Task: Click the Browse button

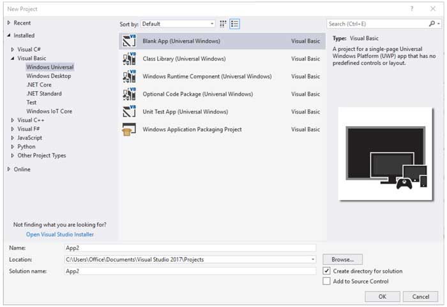Action: pos(342,259)
